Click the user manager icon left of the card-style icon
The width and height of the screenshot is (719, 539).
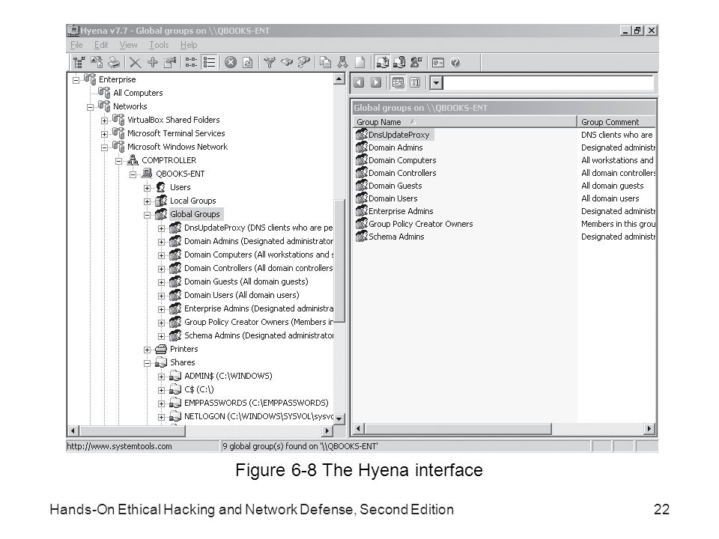[x=416, y=62]
